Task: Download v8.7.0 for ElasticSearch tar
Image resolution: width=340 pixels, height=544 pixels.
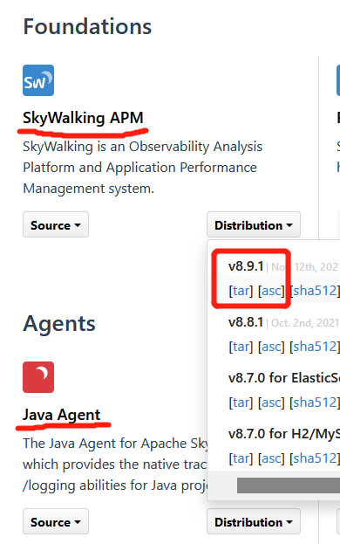Action: pyautogui.click(x=241, y=403)
